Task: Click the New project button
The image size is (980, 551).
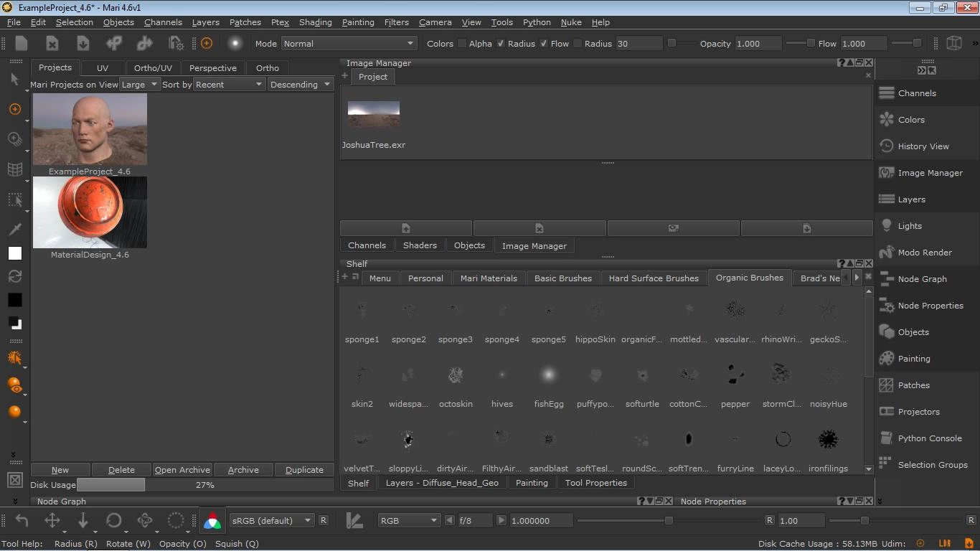Action: click(x=60, y=470)
